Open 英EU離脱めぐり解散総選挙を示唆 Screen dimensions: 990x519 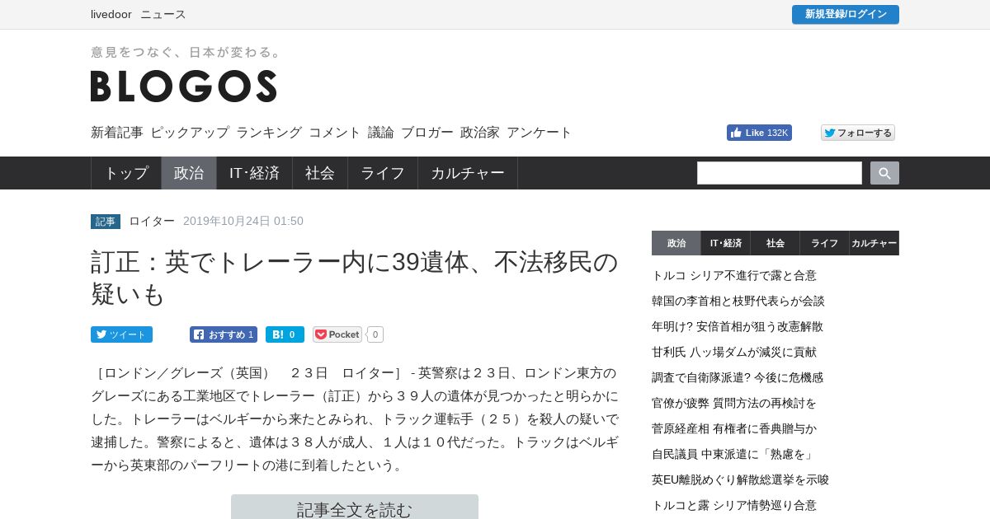[741, 479]
